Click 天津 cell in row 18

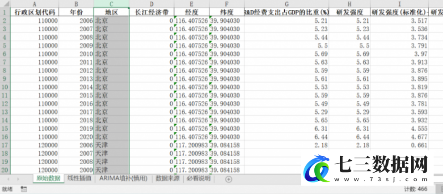pyautogui.click(x=111, y=153)
